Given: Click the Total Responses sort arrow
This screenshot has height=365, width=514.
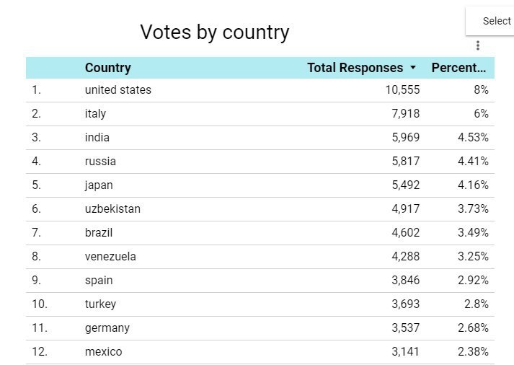Looking at the screenshot, I should tap(413, 68).
